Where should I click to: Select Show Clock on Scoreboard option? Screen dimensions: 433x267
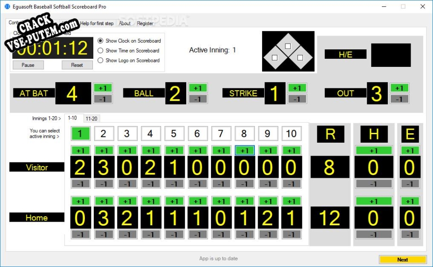click(x=129, y=40)
